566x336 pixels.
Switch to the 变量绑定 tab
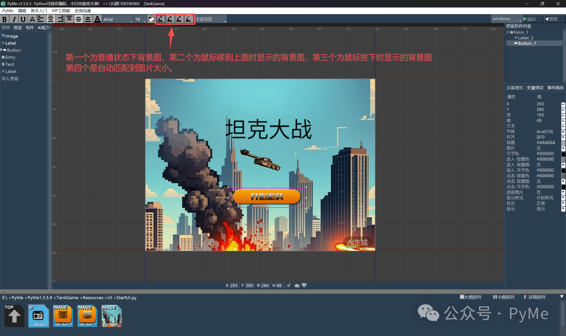[535, 88]
